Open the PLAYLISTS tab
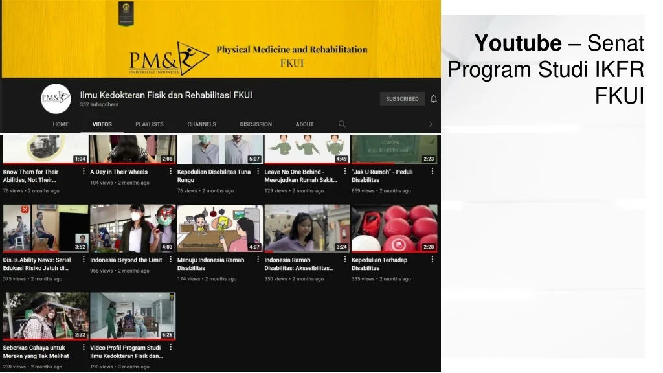This screenshot has height=373, width=663. [x=150, y=124]
